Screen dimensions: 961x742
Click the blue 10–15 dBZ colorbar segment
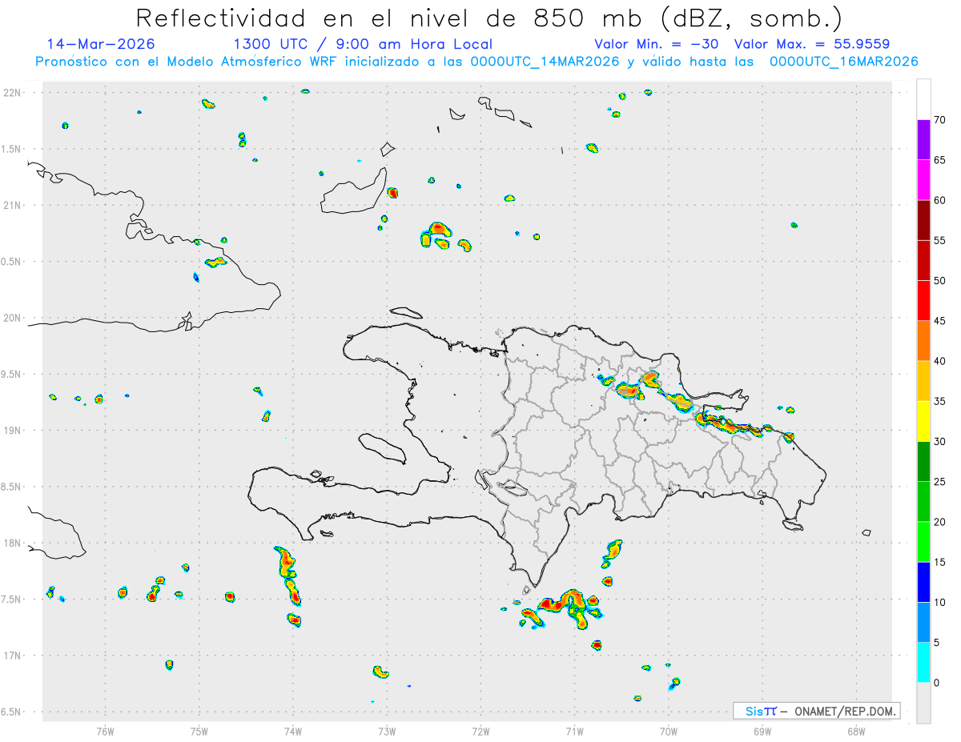coord(923,582)
